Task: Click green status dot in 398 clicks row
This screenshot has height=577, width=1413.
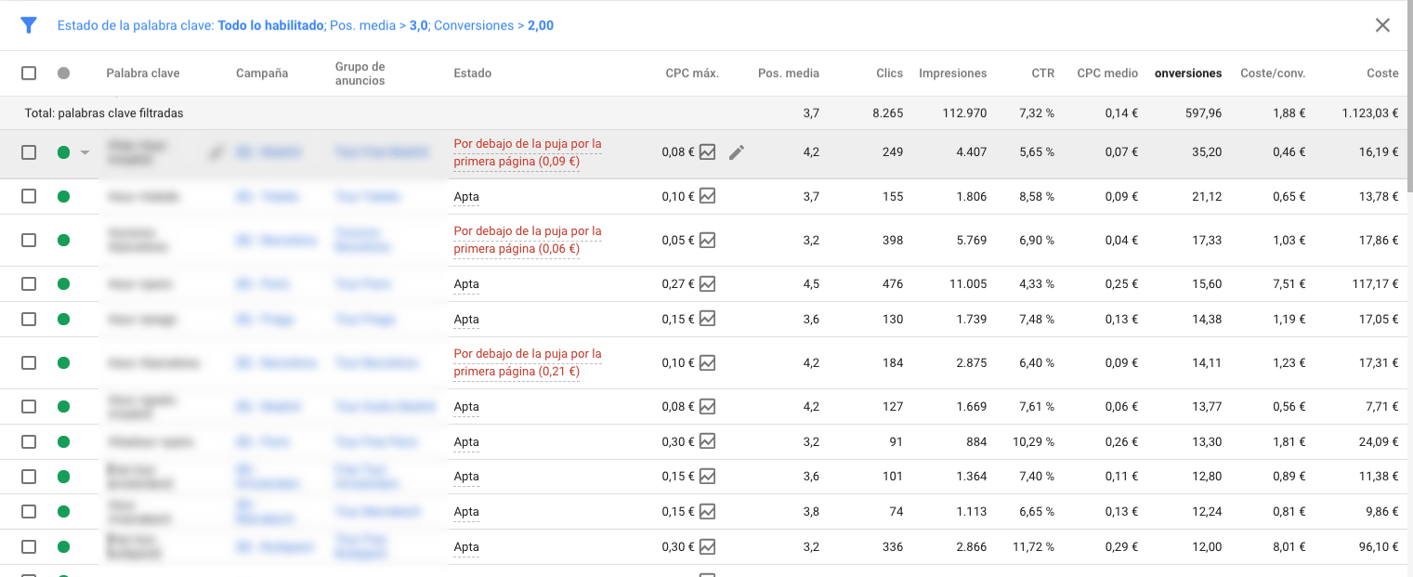Action: click(63, 240)
